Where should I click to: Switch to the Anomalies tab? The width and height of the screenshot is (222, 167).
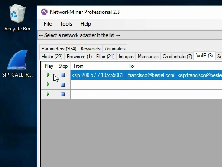(115, 49)
